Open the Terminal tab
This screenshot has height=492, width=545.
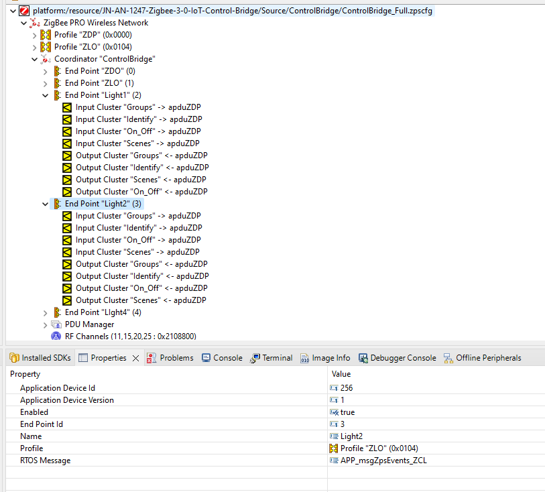[271, 358]
